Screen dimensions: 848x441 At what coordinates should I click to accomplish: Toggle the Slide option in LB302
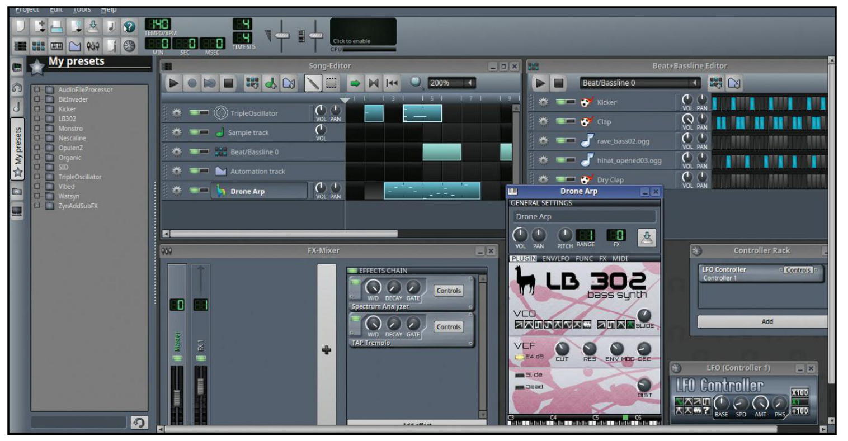[520, 374]
